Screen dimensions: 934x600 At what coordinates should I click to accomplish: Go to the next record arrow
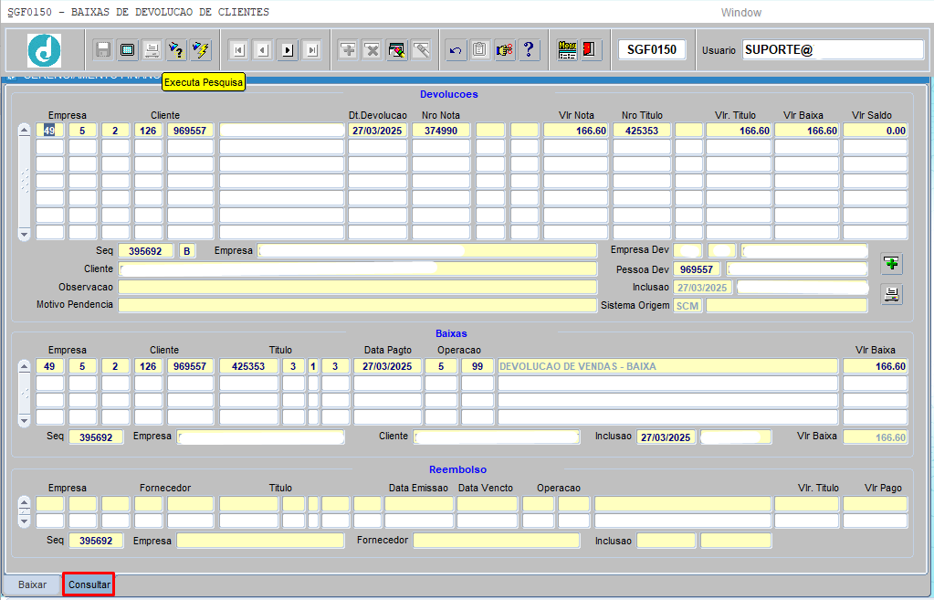(288, 50)
